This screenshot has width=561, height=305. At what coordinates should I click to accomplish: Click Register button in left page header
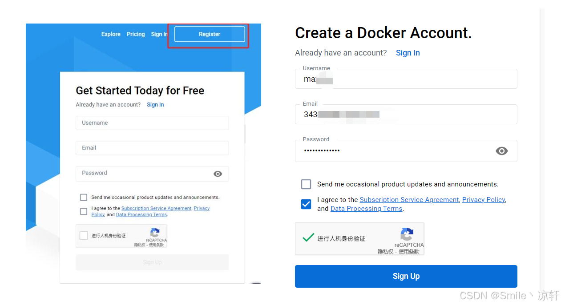pyautogui.click(x=210, y=34)
